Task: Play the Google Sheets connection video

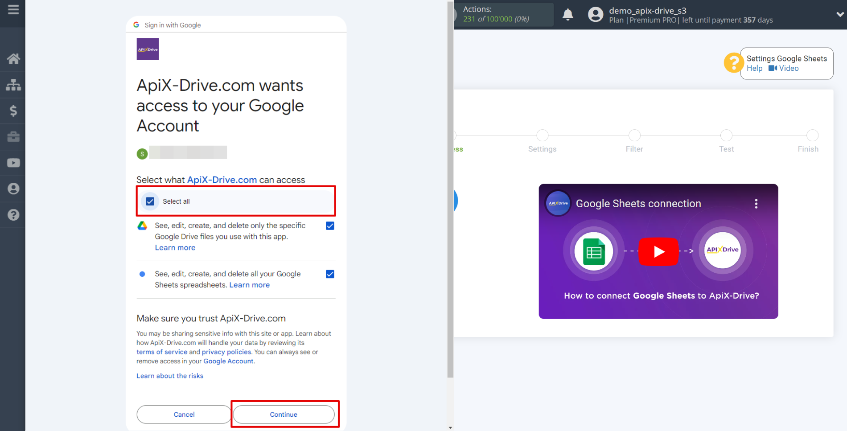Action: [x=658, y=252]
